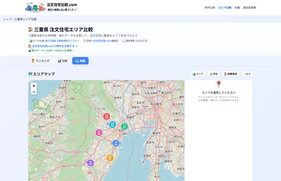Click the map icon beside エリアマップ heading

tap(30, 74)
